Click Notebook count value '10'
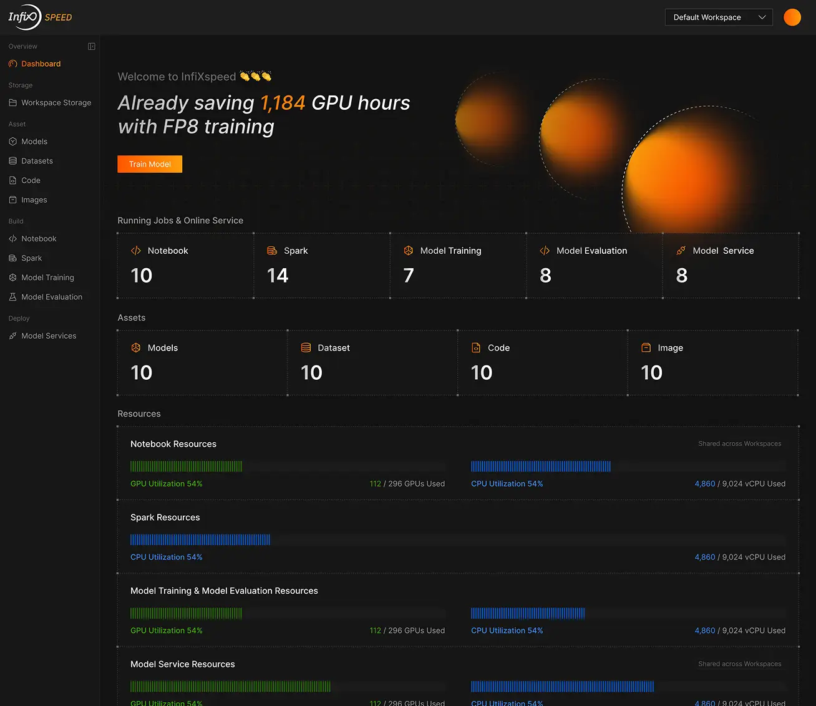 click(x=142, y=276)
